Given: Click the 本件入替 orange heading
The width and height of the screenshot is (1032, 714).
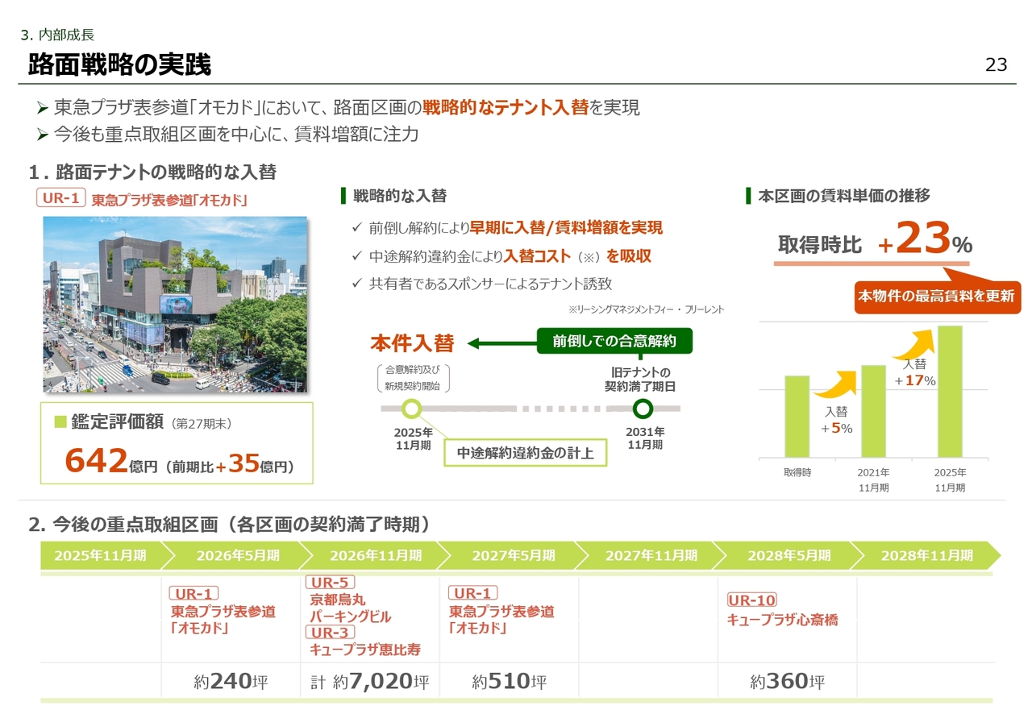Looking at the screenshot, I should click(412, 343).
